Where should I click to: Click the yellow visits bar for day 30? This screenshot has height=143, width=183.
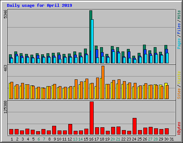coord(165,91)
